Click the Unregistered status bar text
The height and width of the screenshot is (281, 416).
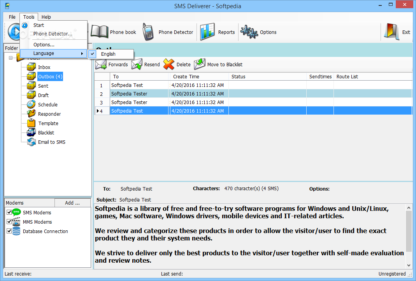392,274
